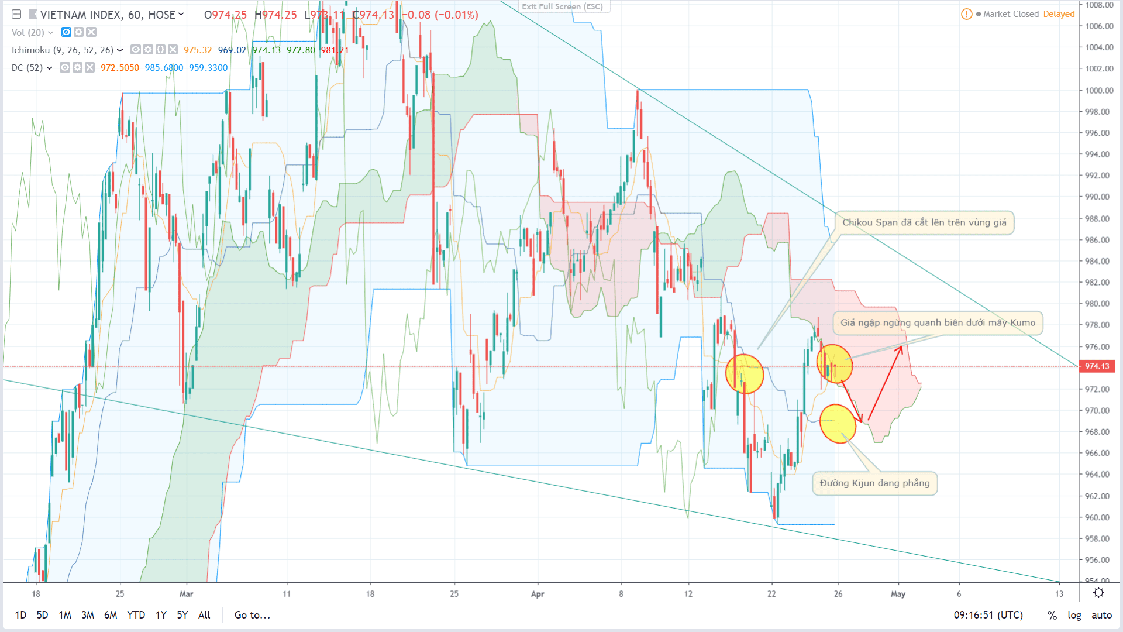Viewport: 1123px width, 632px height.
Task: Toggle Vol (20) visibility
Action: click(x=66, y=32)
